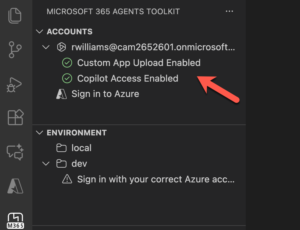Open the Copilot Chat view
The height and width of the screenshot is (230, 300).
[x=15, y=152]
